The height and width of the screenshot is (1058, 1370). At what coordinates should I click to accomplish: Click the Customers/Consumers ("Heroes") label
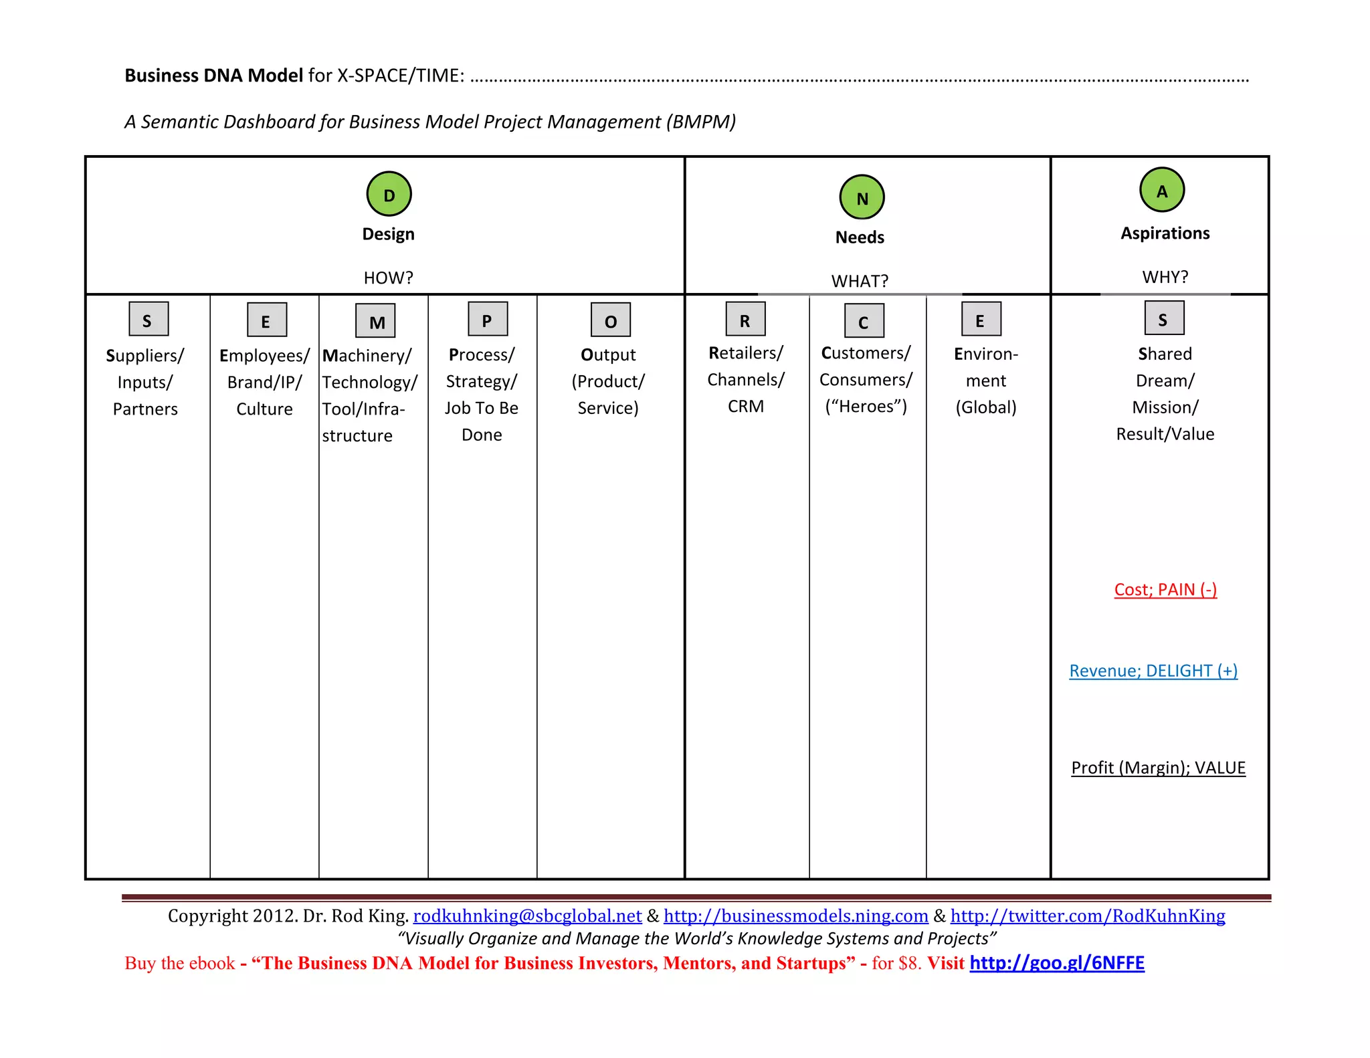866,379
